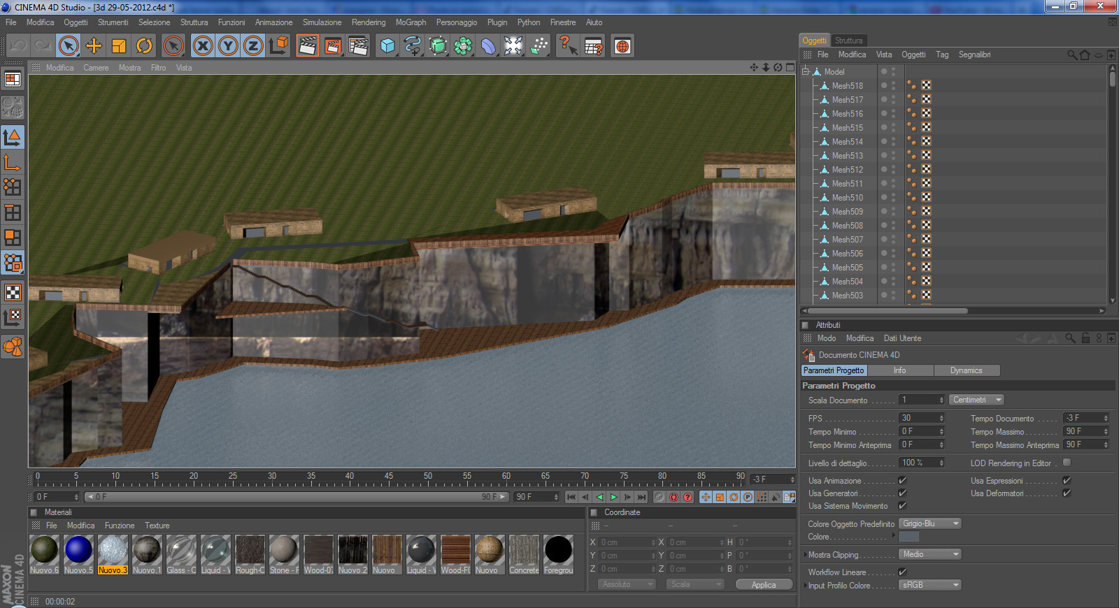Toggle the Usa Animazione checkbox
Image resolution: width=1119 pixels, height=608 pixels.
(902, 481)
